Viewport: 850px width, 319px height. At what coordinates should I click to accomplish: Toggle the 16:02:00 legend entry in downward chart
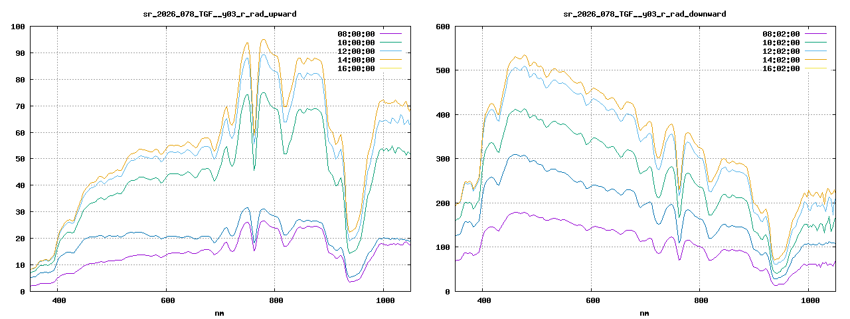(782, 68)
